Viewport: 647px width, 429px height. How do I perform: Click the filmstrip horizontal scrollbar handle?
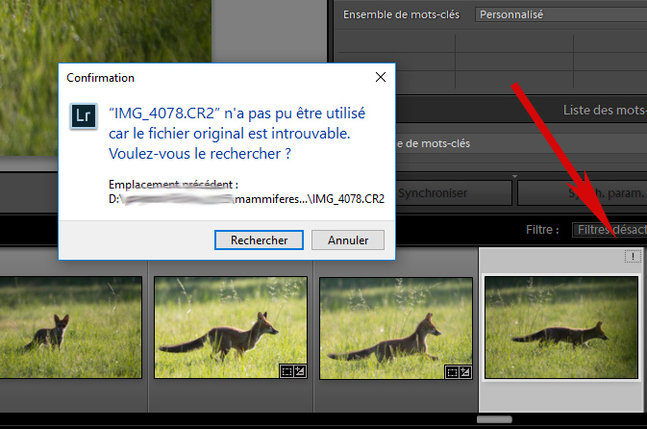click(494, 419)
